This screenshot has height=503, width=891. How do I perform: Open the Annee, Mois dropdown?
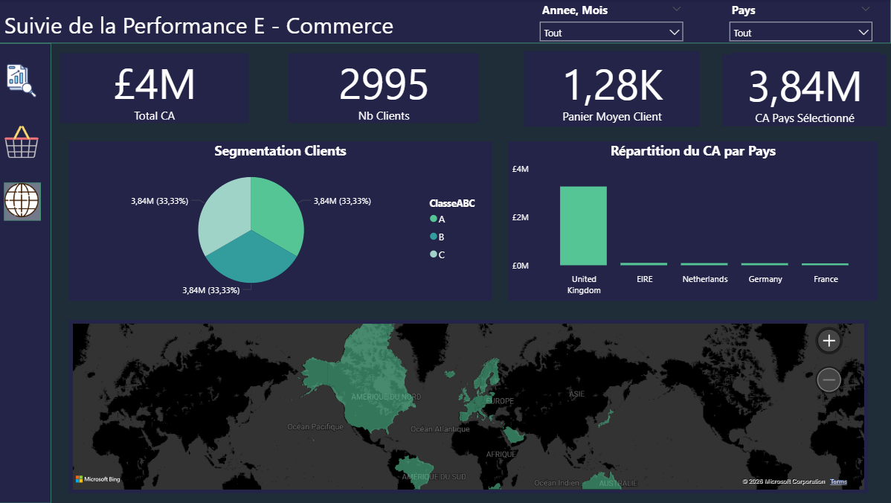(611, 32)
